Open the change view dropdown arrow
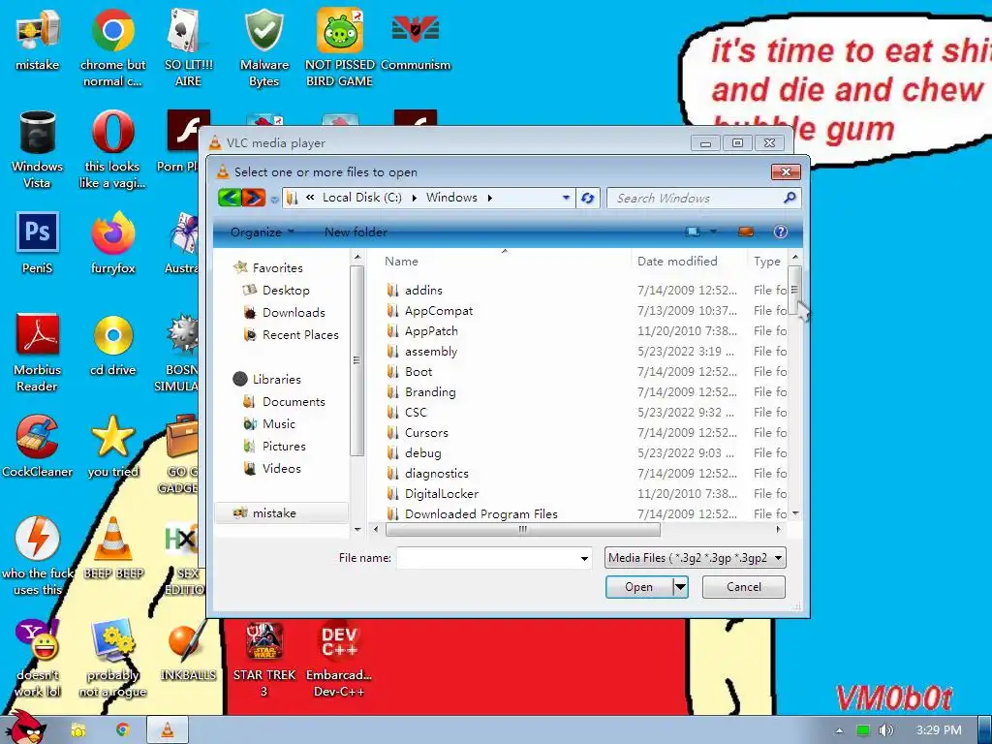The width and height of the screenshot is (992, 744). tap(714, 232)
